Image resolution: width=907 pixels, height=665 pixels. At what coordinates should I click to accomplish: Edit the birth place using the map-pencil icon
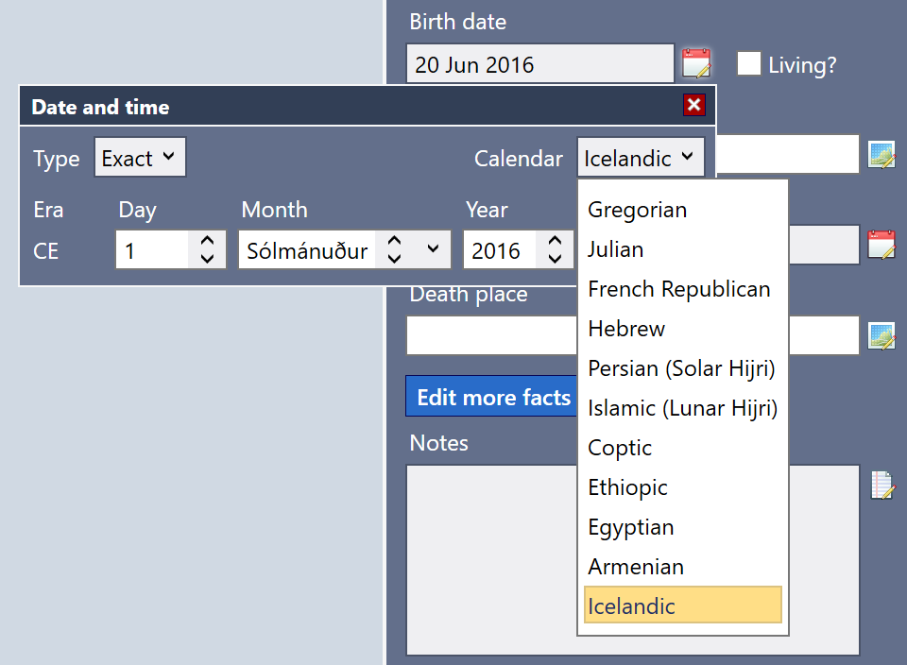tap(881, 154)
